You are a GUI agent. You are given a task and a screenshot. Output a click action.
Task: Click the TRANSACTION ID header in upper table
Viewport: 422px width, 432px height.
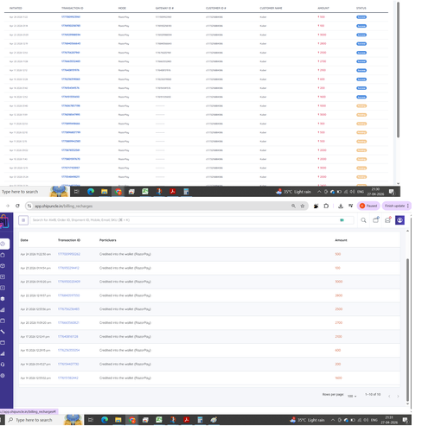pyautogui.click(x=73, y=8)
